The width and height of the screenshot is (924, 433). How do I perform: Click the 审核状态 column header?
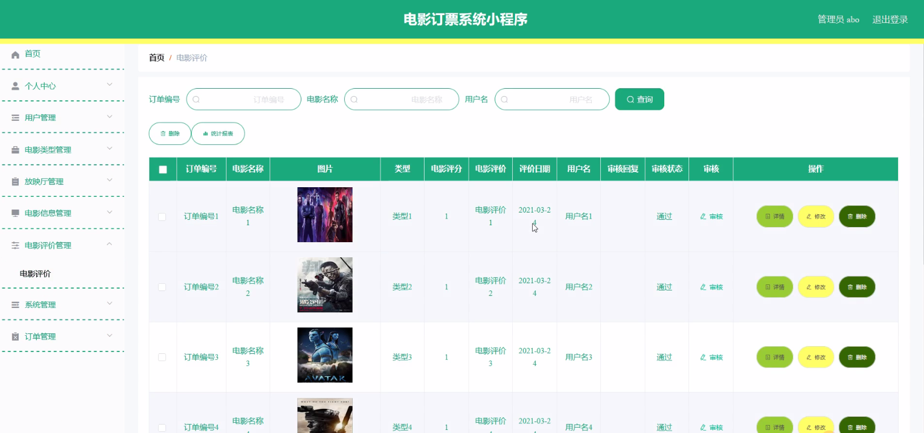click(x=667, y=169)
